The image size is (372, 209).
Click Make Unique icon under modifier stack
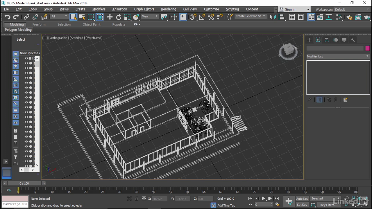pos(329,100)
